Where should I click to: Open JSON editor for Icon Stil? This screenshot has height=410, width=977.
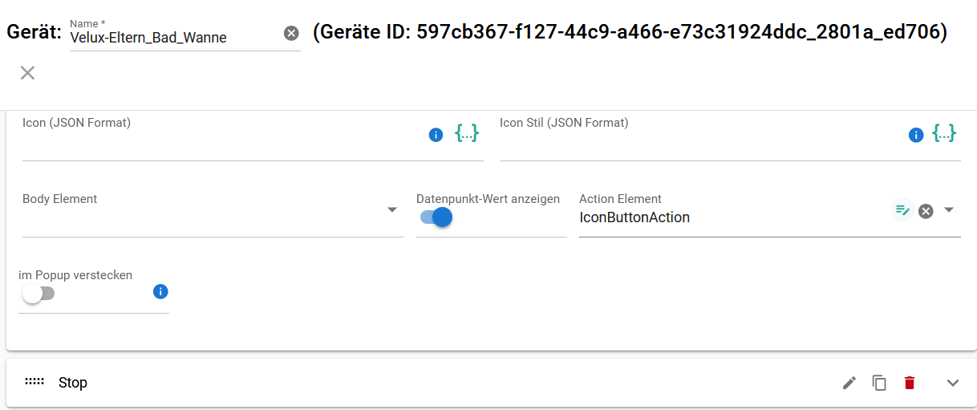tap(944, 134)
